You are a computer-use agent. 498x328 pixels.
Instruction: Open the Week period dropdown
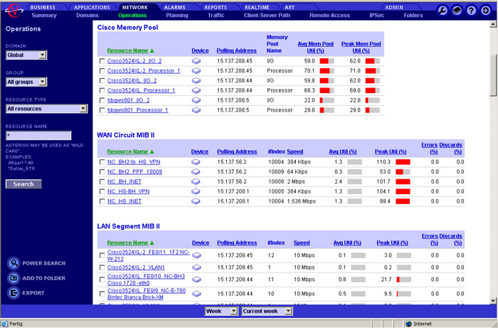(221, 311)
